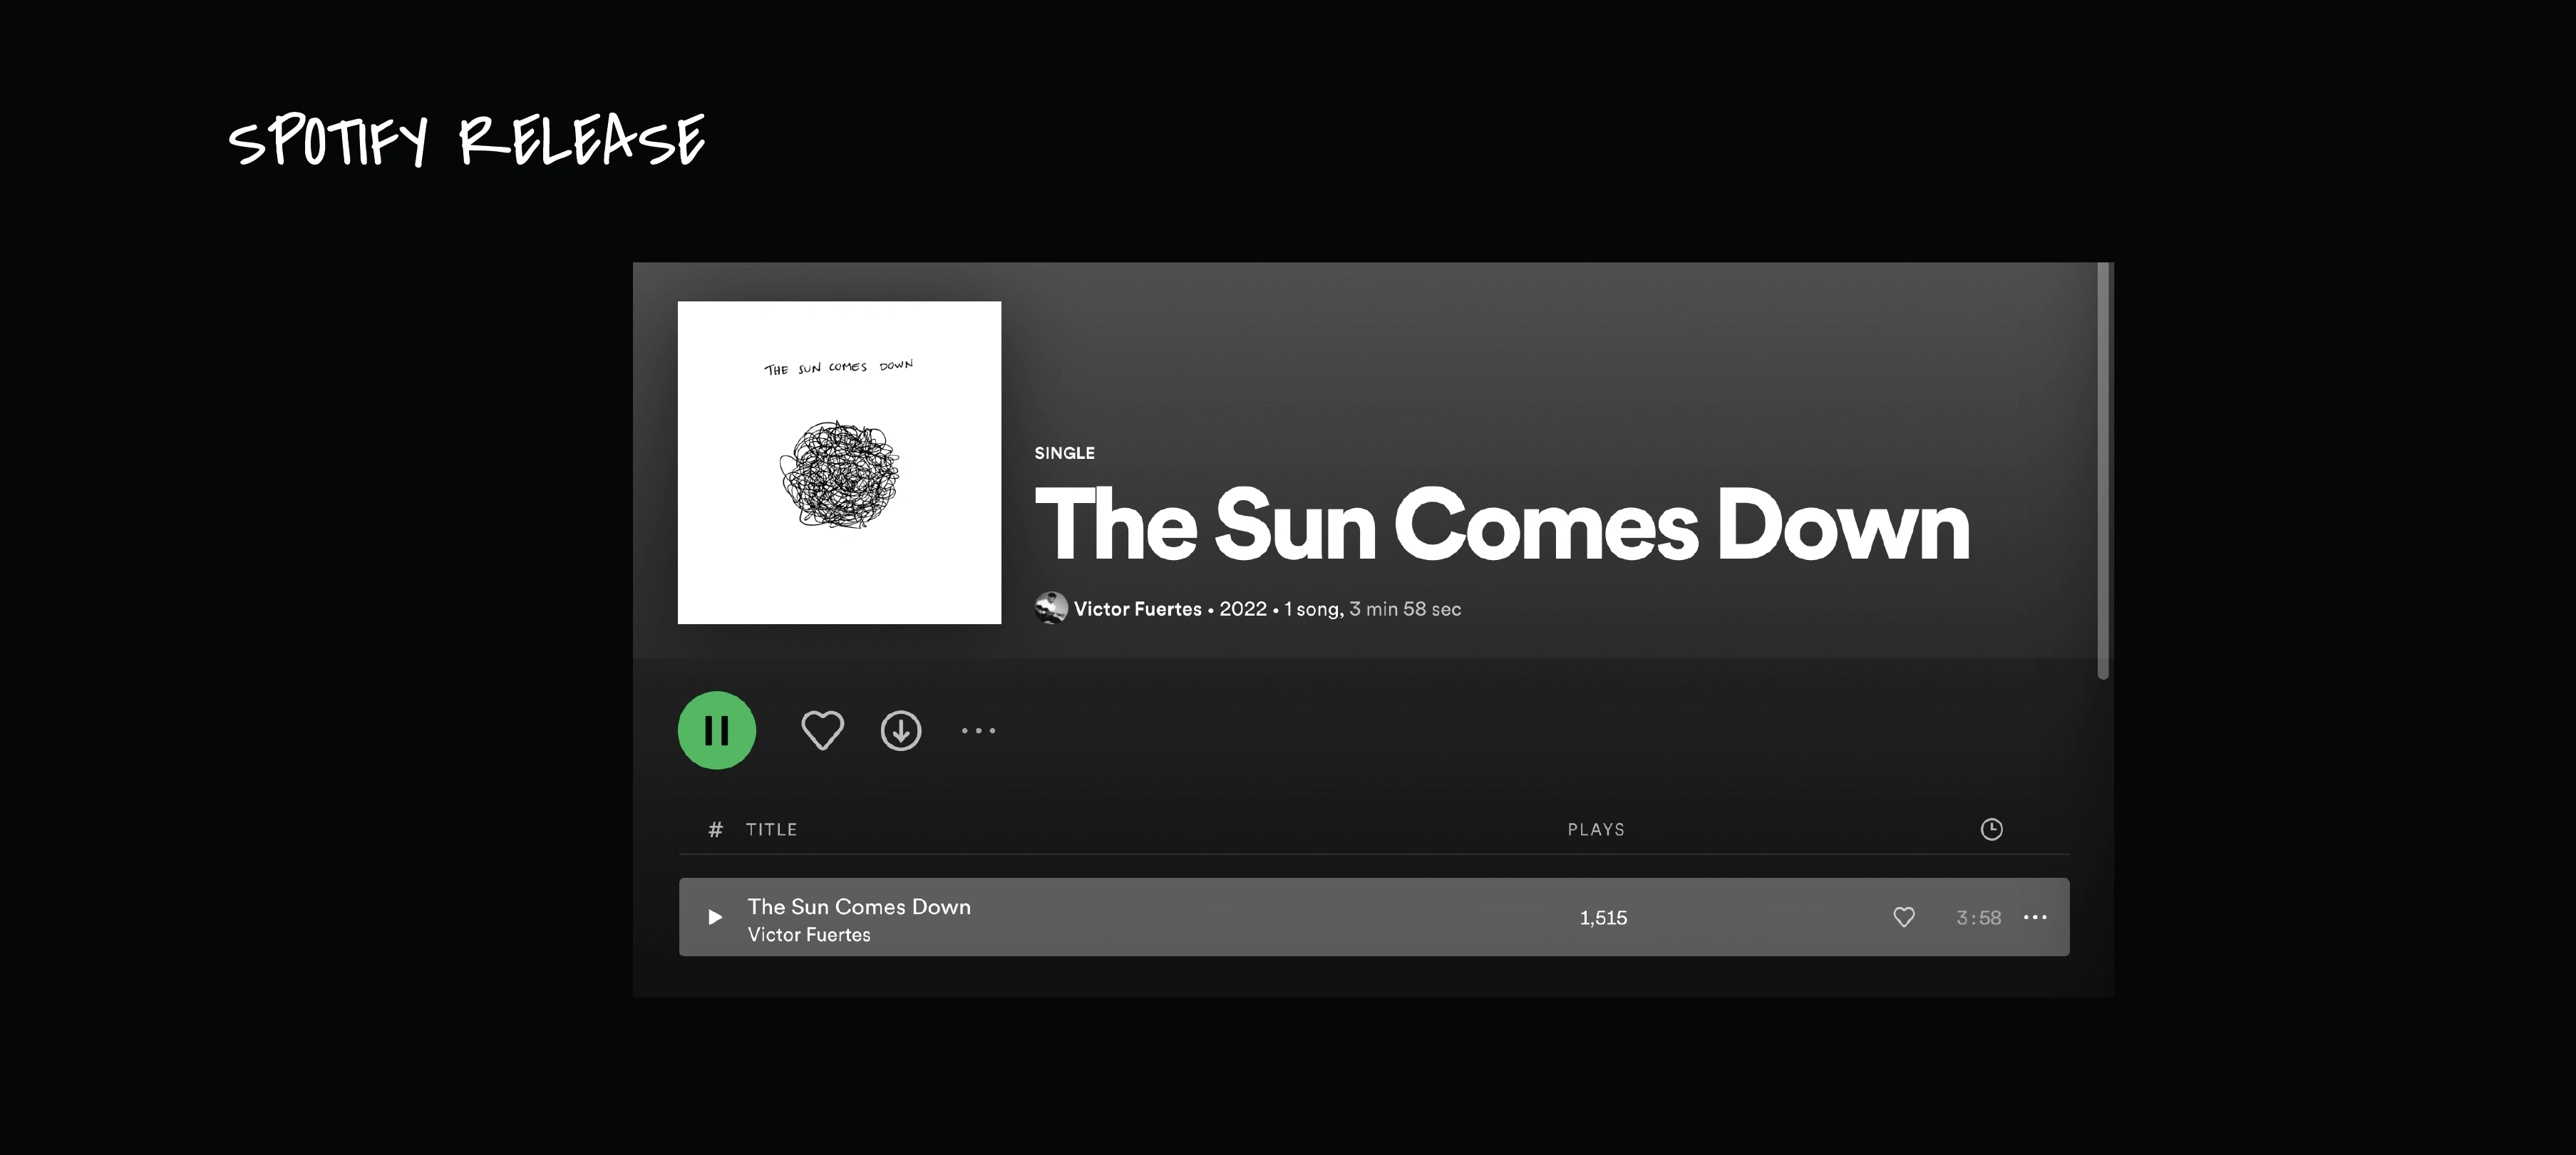Image resolution: width=2576 pixels, height=1155 pixels.
Task: Download the single using the arrow icon
Action: coord(900,730)
